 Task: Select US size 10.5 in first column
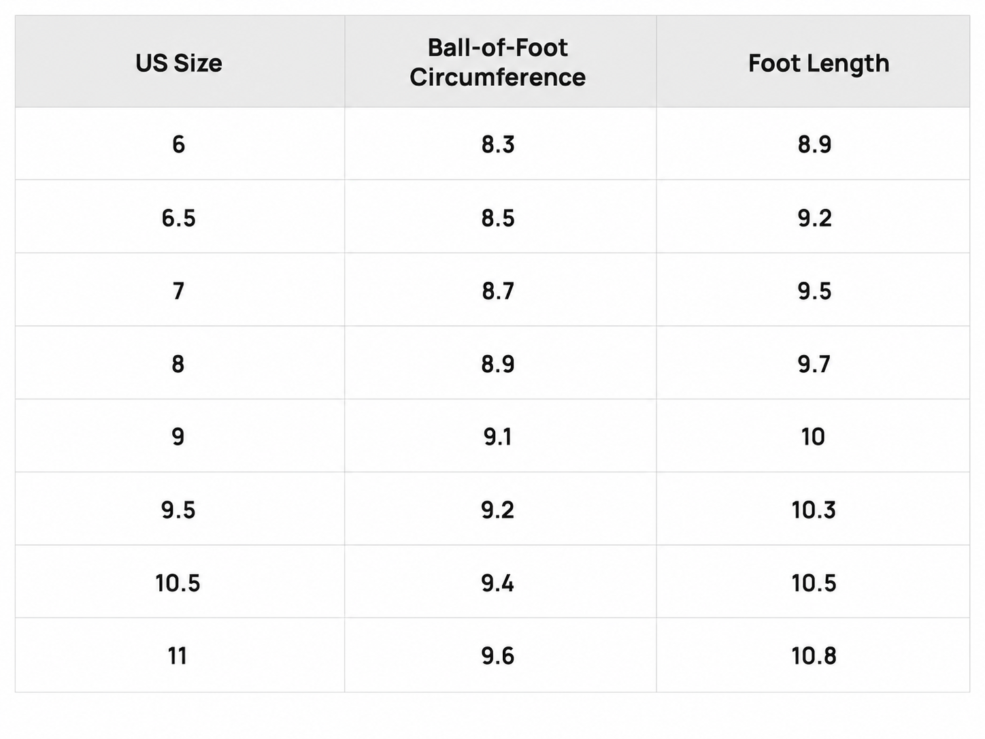pyautogui.click(x=178, y=583)
